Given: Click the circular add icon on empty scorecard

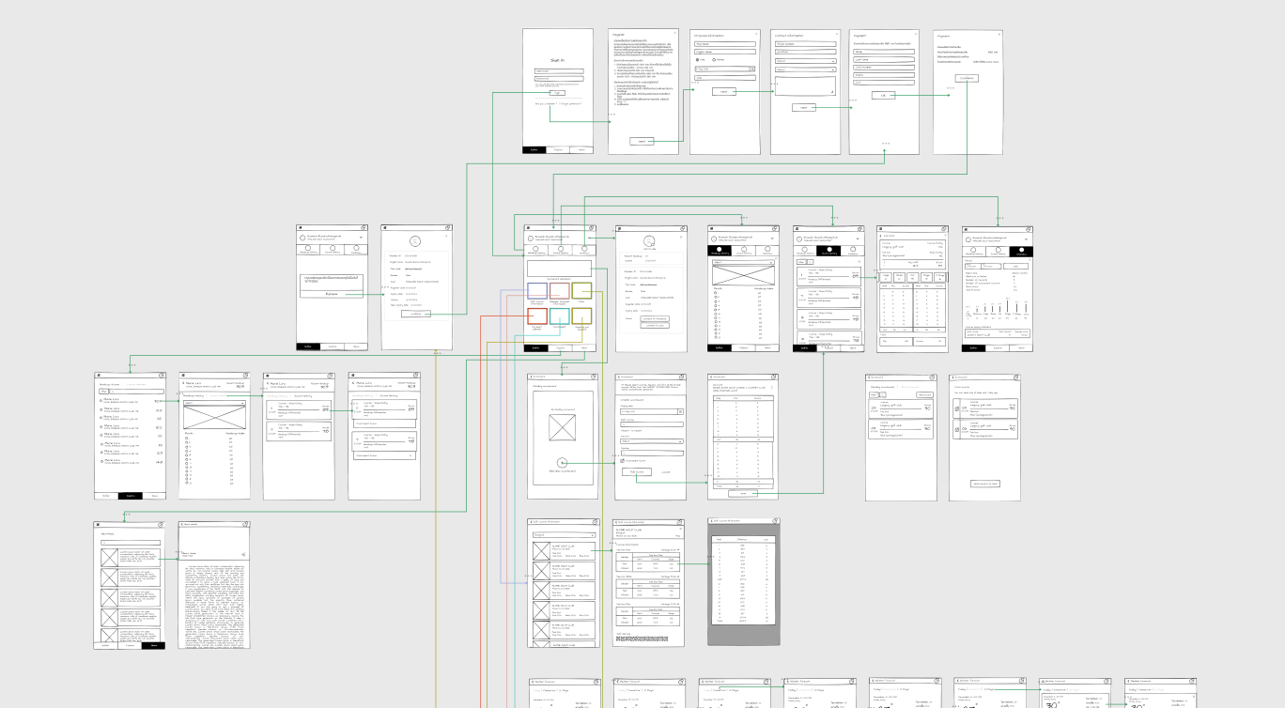Looking at the screenshot, I should tap(561, 461).
